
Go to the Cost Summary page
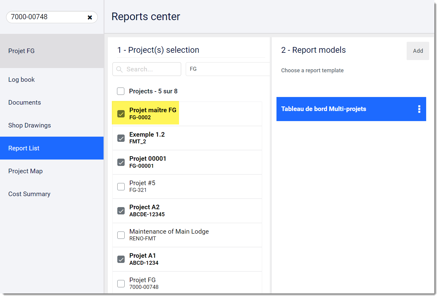tap(29, 194)
